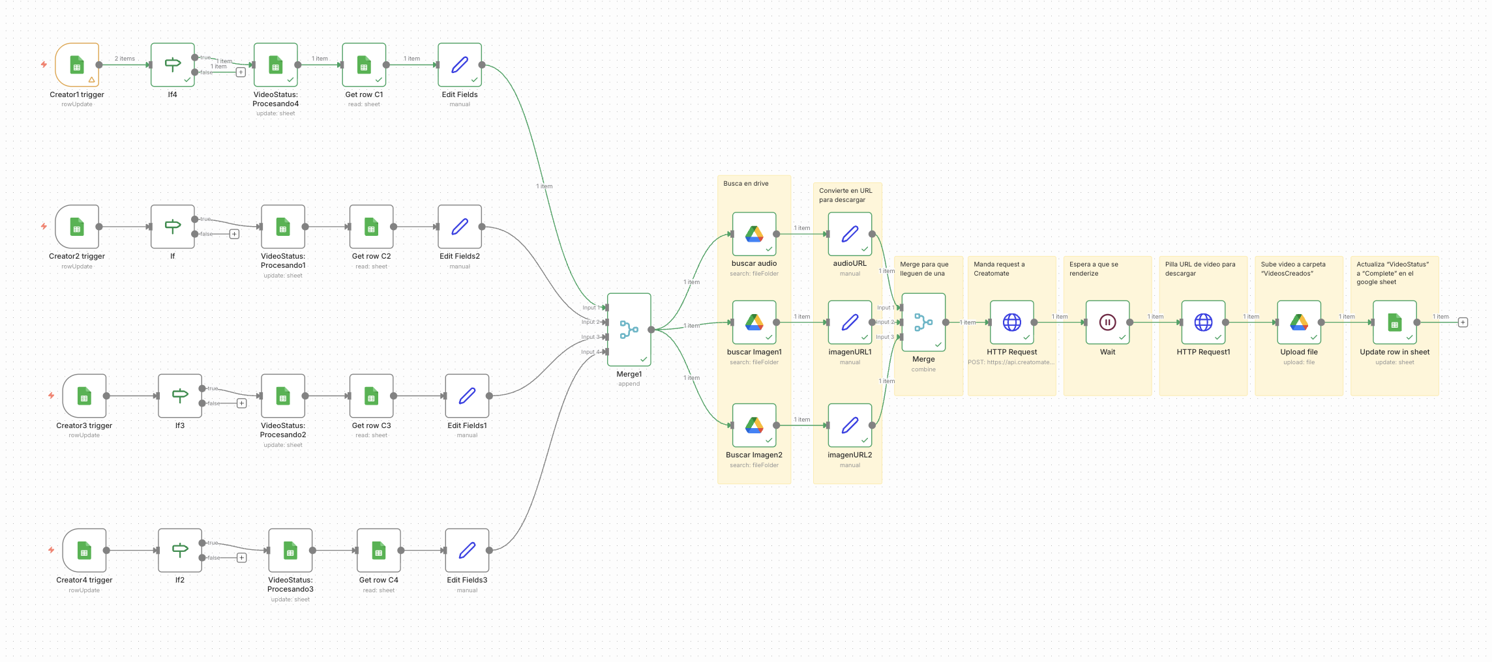Click the node labeled If

coord(173,227)
